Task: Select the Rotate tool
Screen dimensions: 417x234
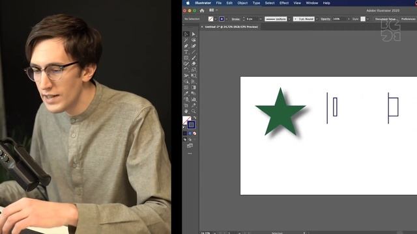Action: (x=186, y=70)
